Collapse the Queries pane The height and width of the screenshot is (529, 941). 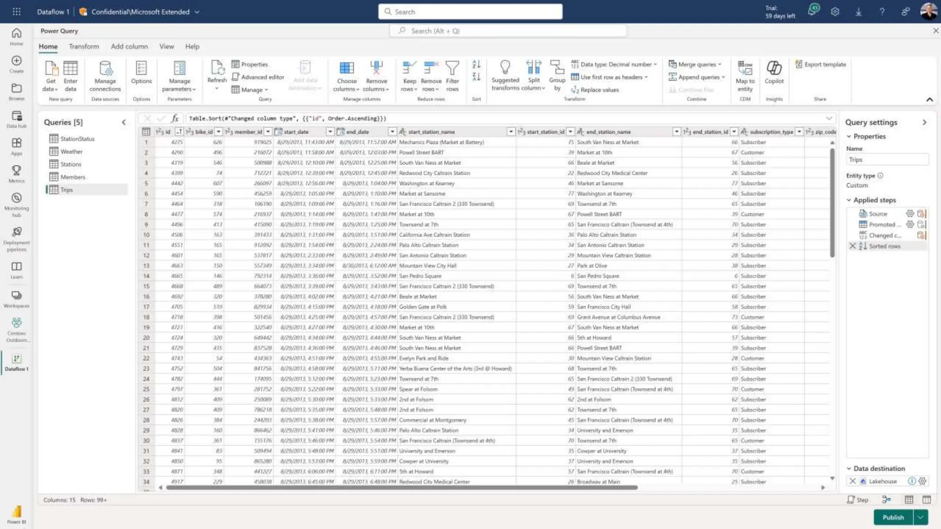point(124,122)
